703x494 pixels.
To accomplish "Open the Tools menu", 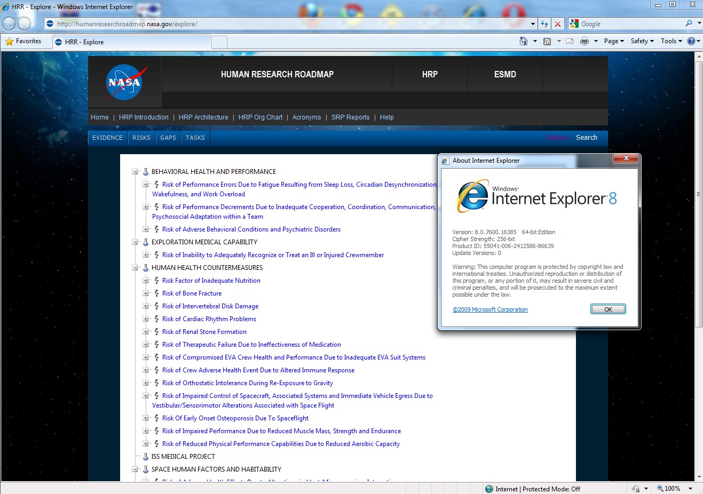I will (672, 41).
